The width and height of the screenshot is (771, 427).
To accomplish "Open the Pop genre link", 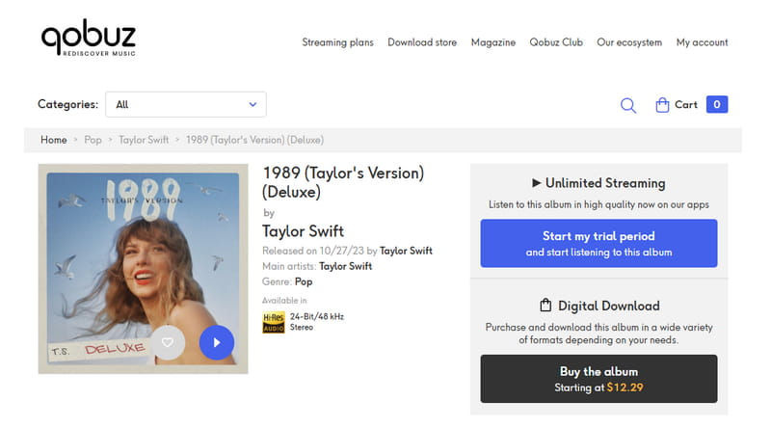I will coord(304,281).
